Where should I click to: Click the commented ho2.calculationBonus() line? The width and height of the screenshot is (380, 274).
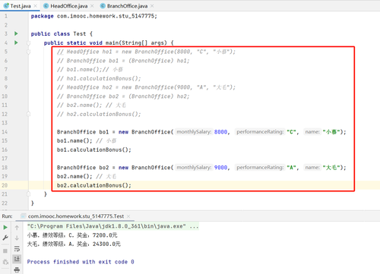(99, 114)
